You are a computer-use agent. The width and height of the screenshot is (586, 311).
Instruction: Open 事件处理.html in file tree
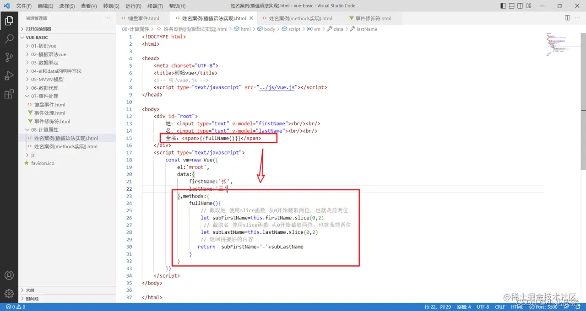(x=67, y=113)
